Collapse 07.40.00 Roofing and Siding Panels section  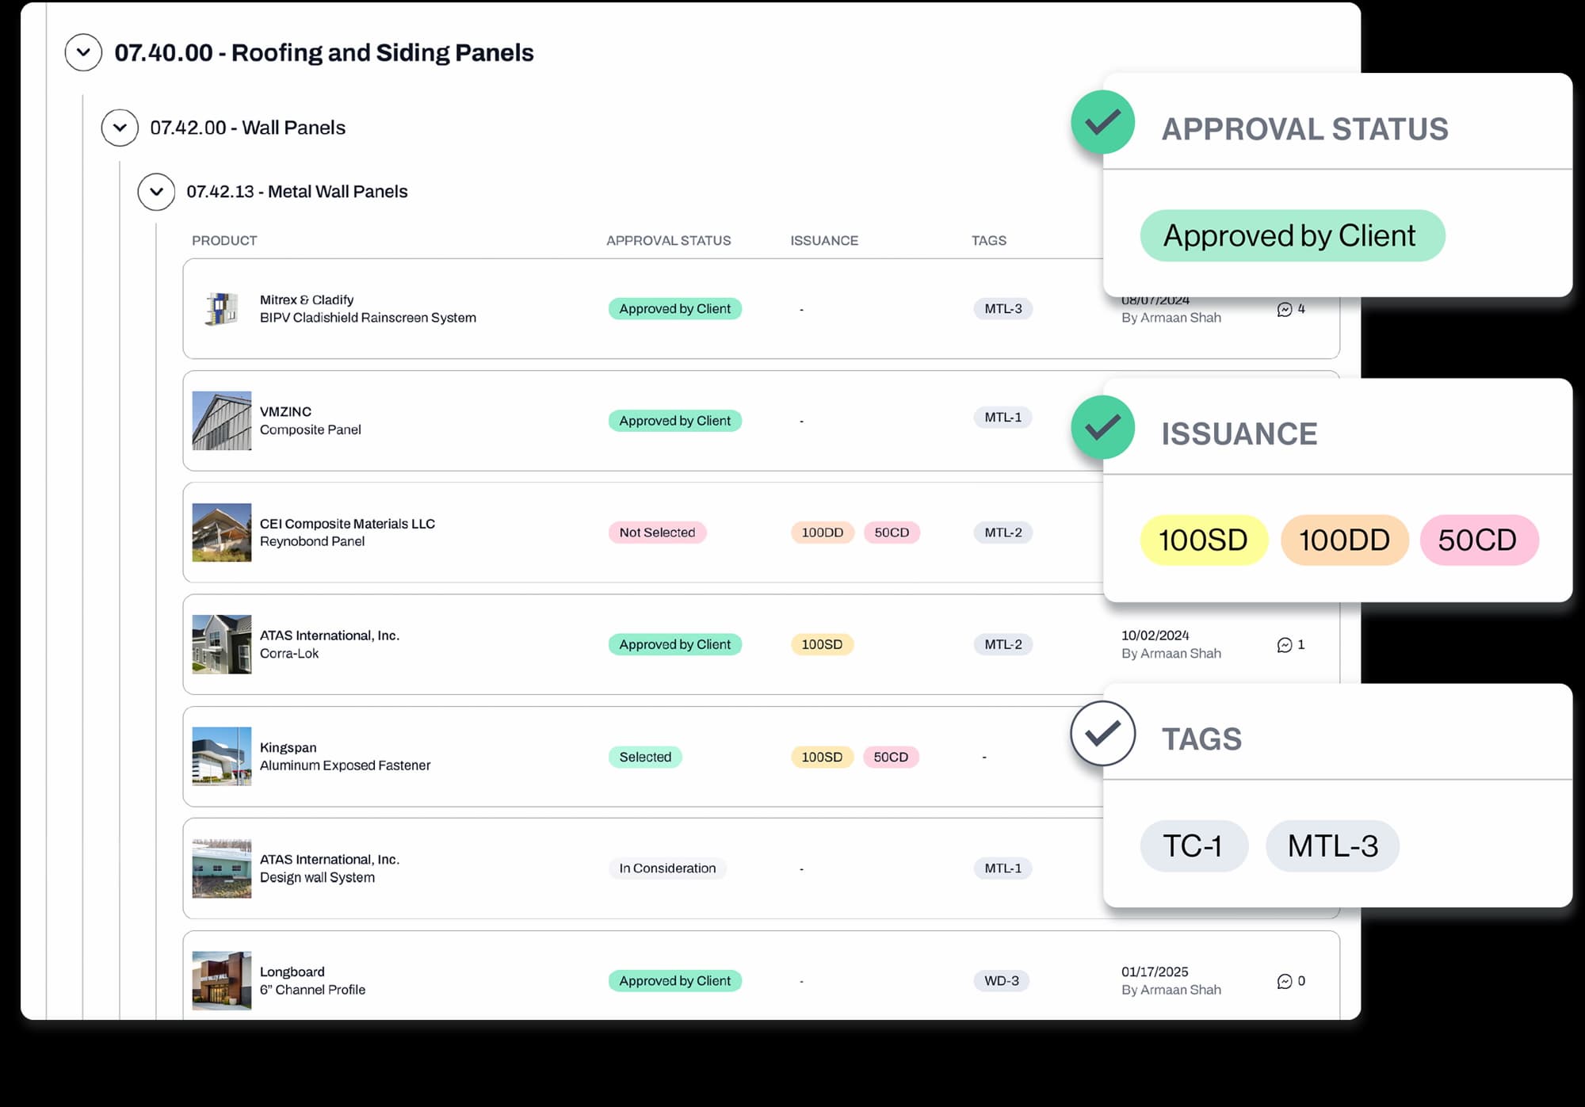[x=83, y=52]
